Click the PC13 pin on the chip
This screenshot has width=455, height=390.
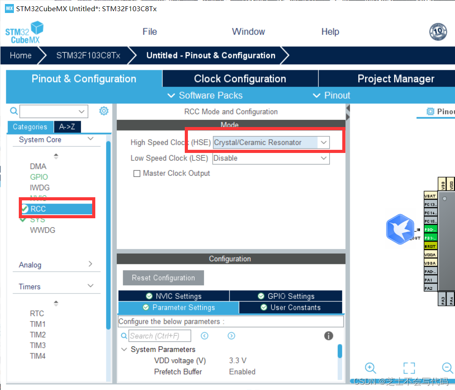430,204
